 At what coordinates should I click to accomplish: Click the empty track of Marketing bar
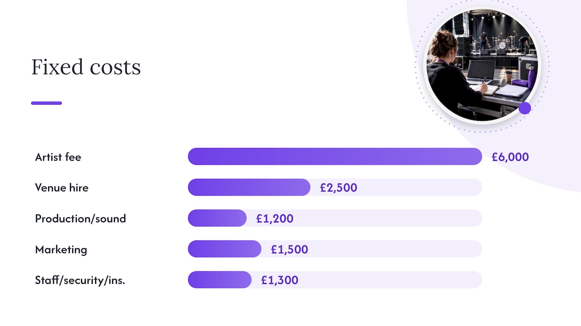(395, 249)
